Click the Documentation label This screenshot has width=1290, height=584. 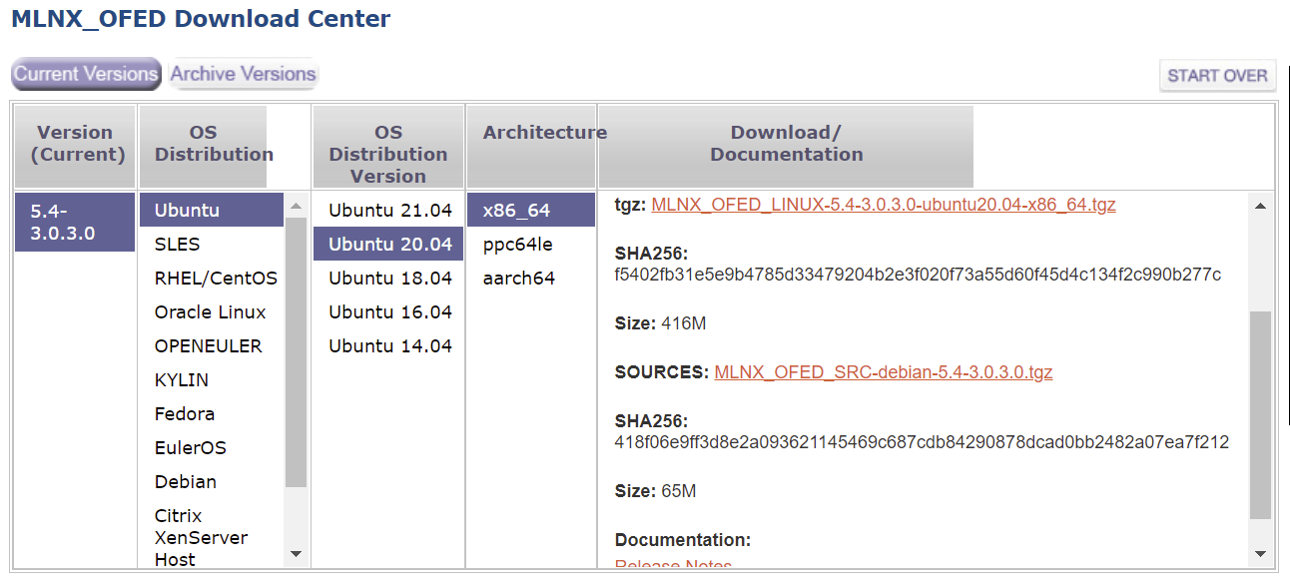pos(683,540)
